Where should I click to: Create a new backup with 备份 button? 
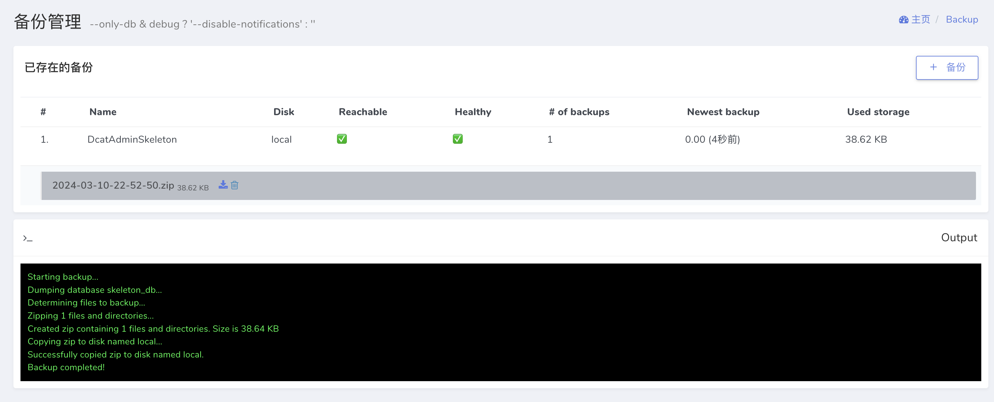pyautogui.click(x=947, y=67)
